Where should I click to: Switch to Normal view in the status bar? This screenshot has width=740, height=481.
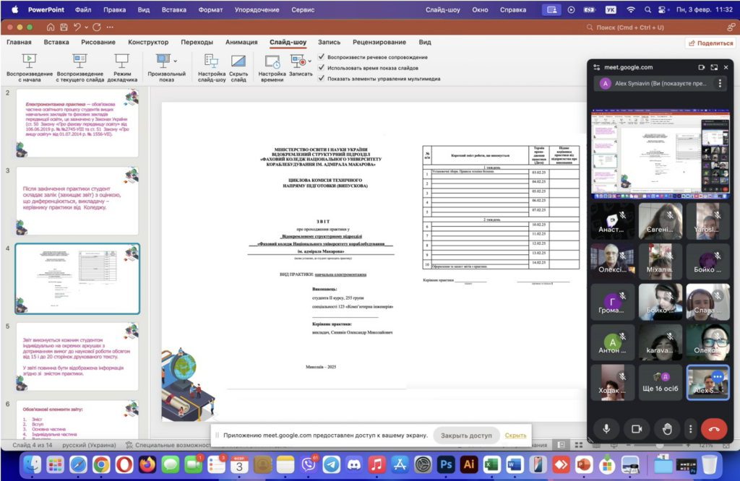pos(561,445)
